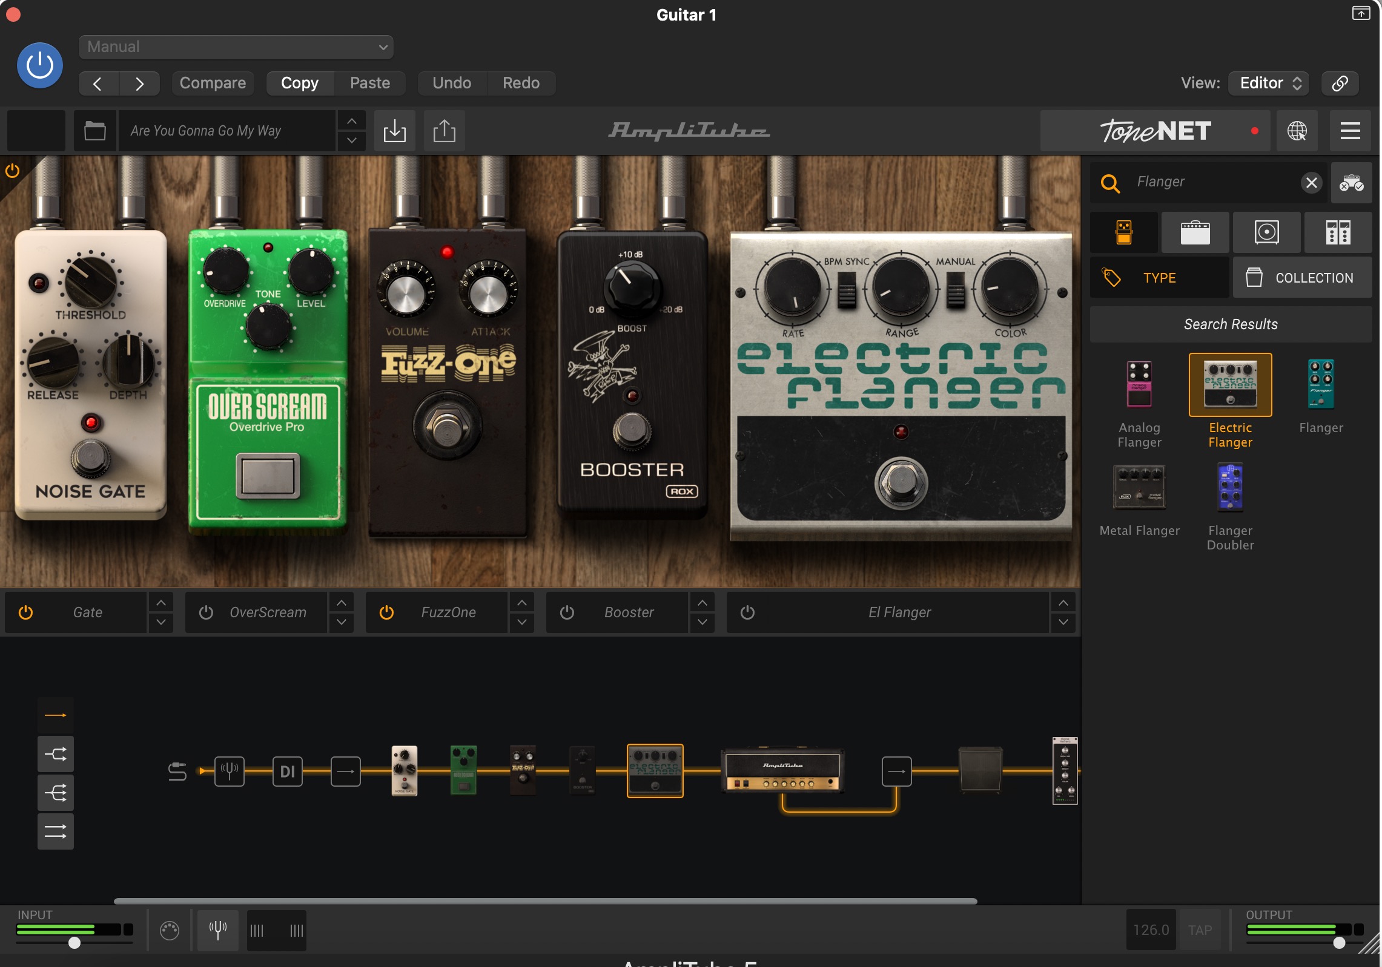Viewport: 1382px width, 967px height.
Task: Select the parallel signal chain layout
Action: click(56, 831)
